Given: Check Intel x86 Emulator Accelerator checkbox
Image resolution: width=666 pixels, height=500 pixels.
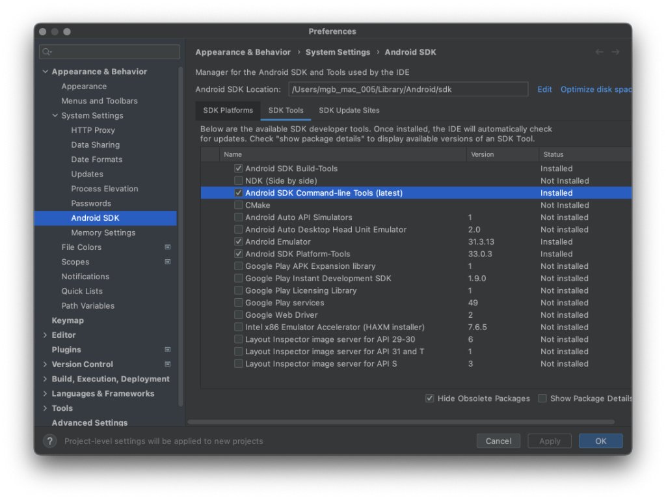Looking at the screenshot, I should point(238,327).
